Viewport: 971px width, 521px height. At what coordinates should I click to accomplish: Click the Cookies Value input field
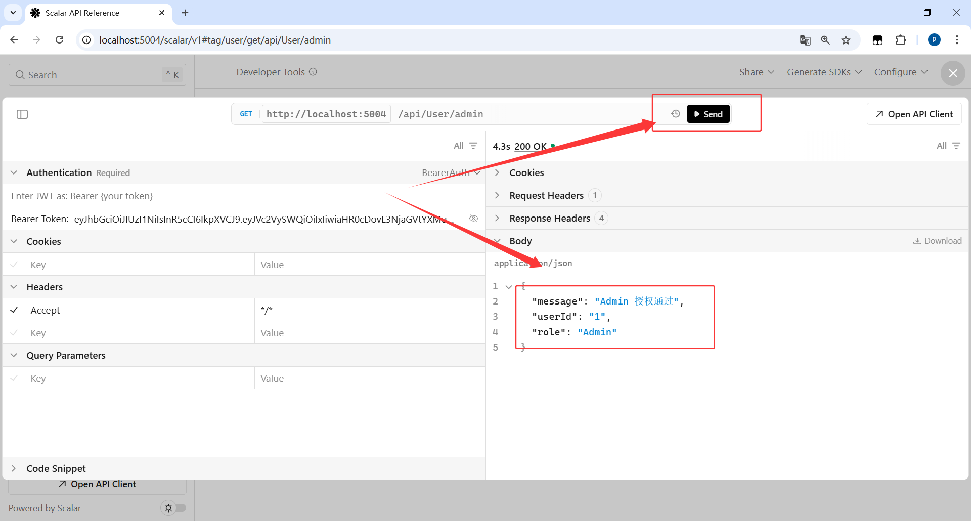point(370,264)
